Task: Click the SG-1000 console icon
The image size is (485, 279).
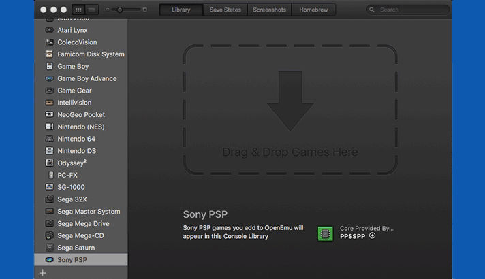Action: 49,187
